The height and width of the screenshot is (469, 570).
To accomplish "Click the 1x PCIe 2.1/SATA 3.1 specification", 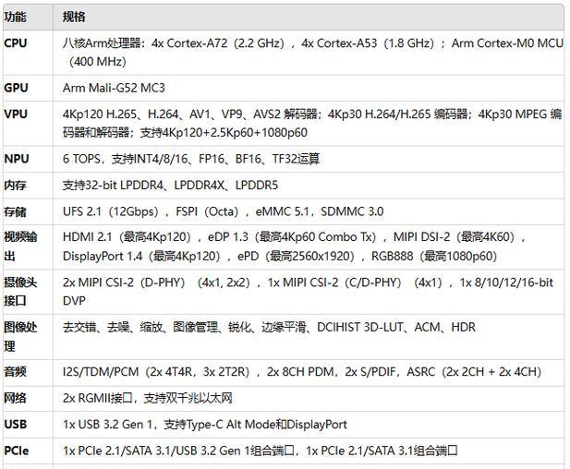I will click(260, 451).
